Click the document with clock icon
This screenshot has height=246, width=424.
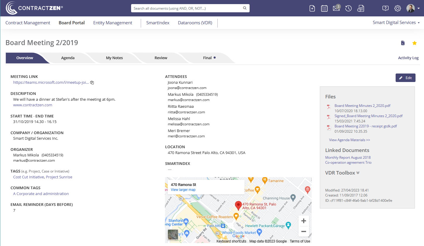(x=361, y=8)
